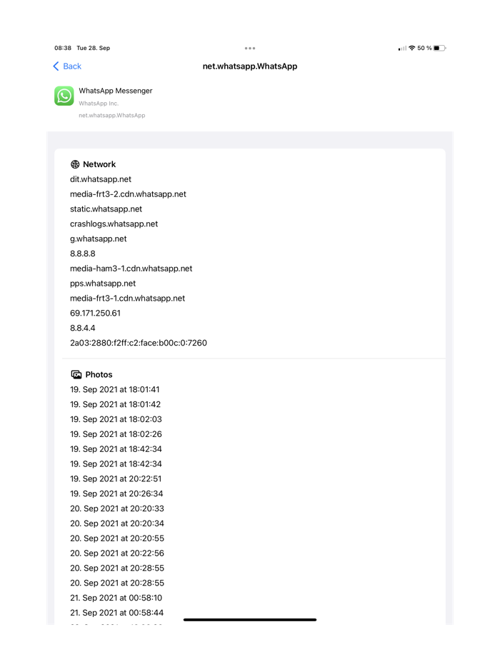Select the static.whatsapp.net entry
The height and width of the screenshot is (667, 500).
pos(106,209)
